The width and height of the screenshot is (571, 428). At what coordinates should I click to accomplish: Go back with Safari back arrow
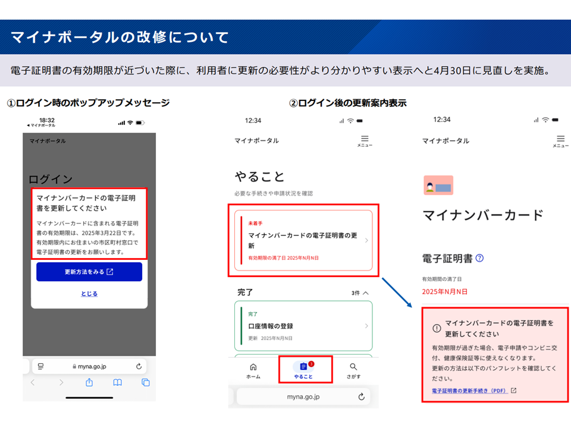[33, 382]
